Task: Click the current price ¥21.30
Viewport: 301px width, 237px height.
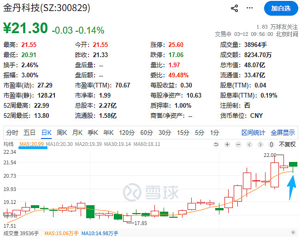Action: pos(25,28)
